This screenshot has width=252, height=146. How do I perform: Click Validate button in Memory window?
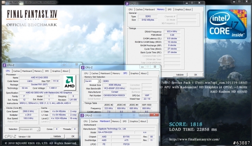[180, 75]
